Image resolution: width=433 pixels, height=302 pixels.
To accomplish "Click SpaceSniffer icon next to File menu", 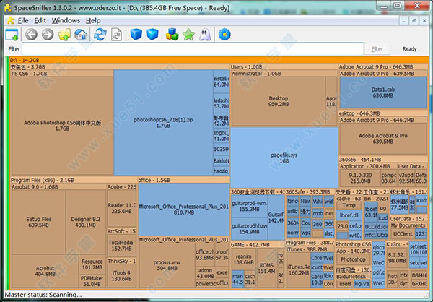I will [x=11, y=20].
